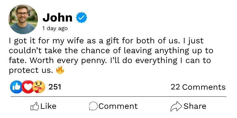Viewport: 237px width, 118px height.
Task: Click the speech bubble icon beside Comment
Action: [93, 106]
